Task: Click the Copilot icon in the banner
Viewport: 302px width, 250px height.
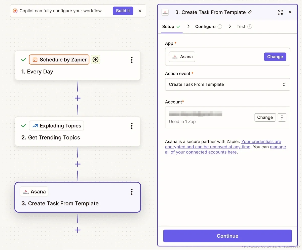Action: coord(15,11)
